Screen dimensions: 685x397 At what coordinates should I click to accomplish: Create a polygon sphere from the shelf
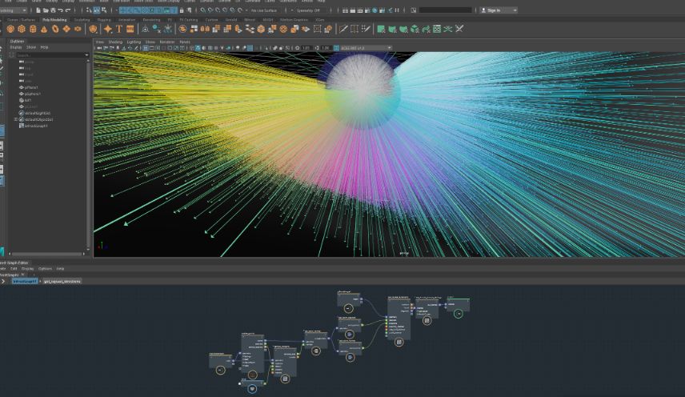(10, 29)
